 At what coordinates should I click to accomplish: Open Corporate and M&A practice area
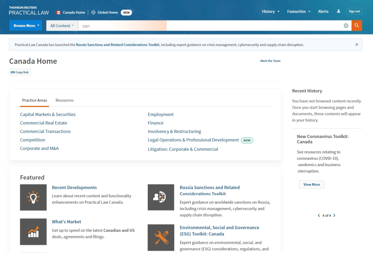click(39, 148)
